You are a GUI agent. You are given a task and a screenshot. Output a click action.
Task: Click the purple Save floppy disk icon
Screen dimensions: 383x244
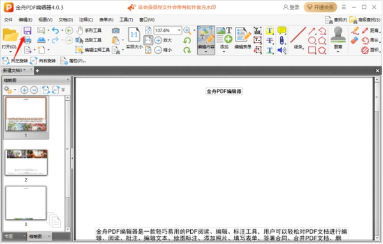click(x=27, y=31)
